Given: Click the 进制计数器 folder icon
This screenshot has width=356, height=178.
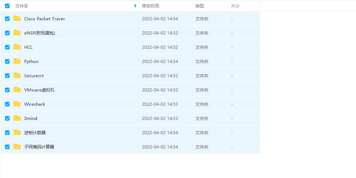Looking at the screenshot, I should (17, 132).
